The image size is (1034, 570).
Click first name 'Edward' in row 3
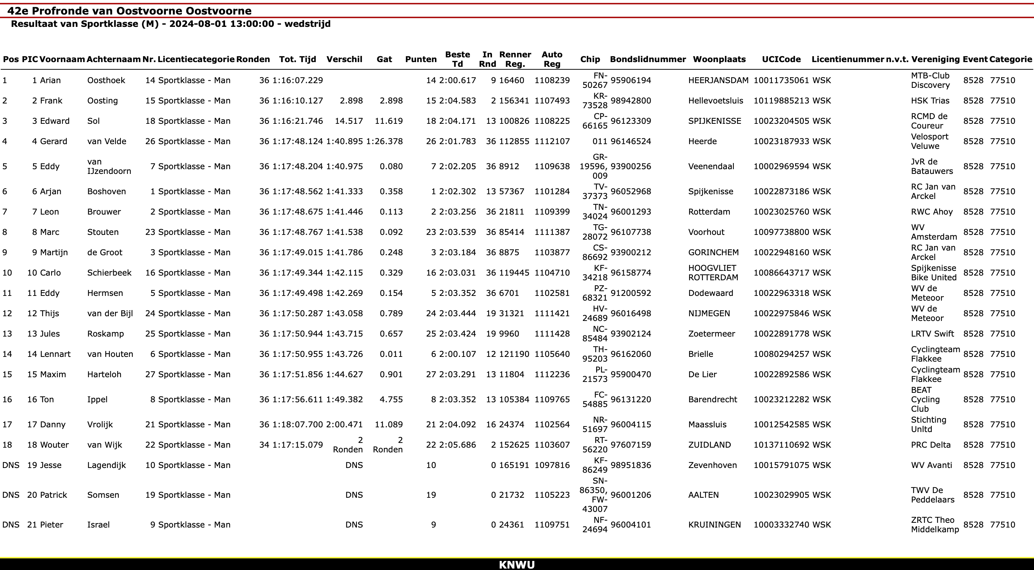tap(54, 121)
